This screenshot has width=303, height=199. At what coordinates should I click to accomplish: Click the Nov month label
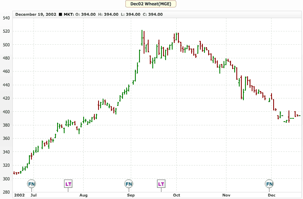tap(226, 195)
